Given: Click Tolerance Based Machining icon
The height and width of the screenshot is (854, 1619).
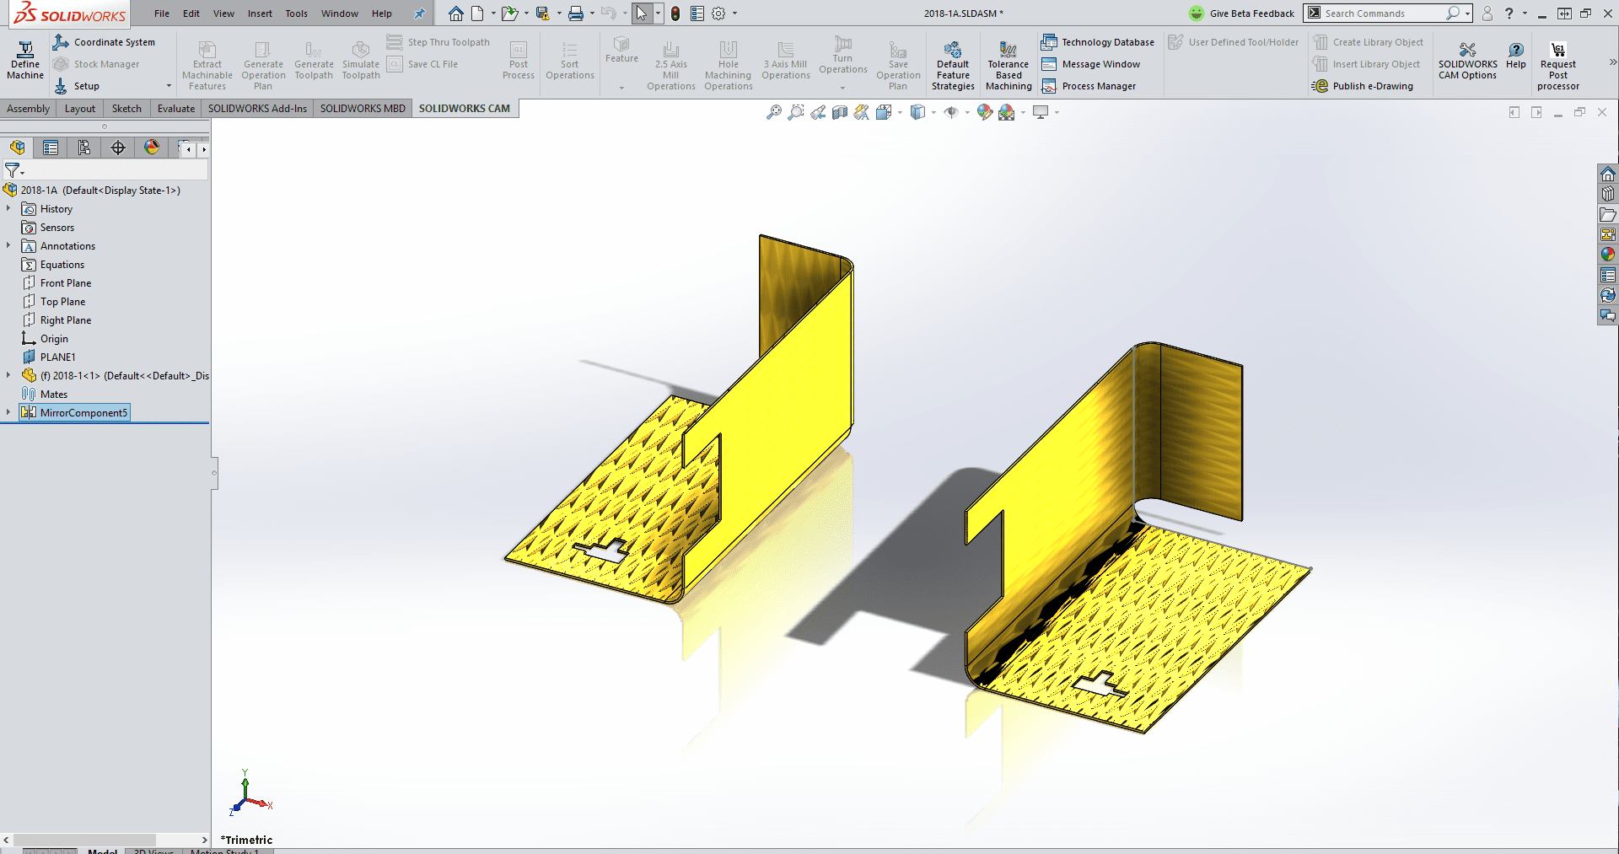Looking at the screenshot, I should (x=1009, y=66).
